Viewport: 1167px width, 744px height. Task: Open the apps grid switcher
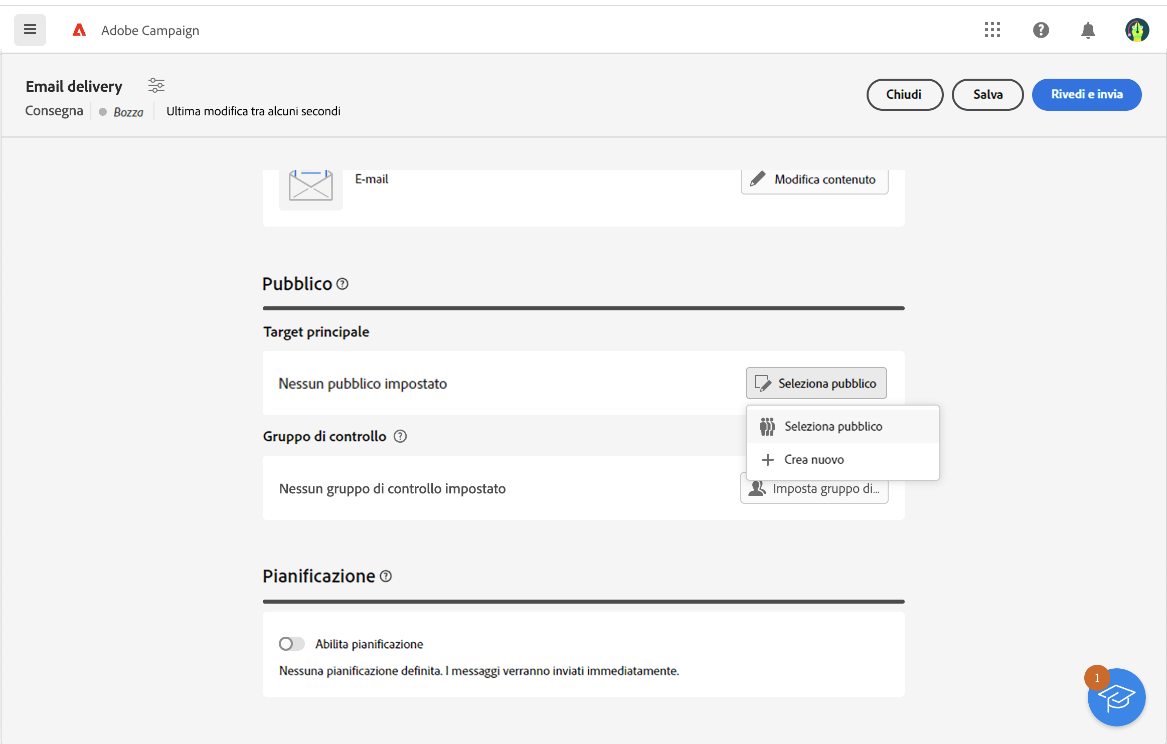point(992,30)
